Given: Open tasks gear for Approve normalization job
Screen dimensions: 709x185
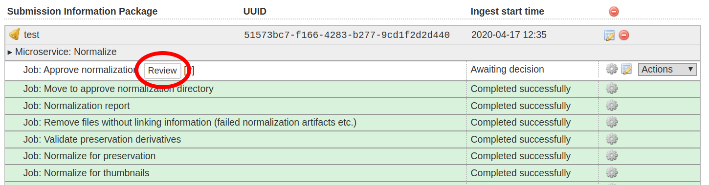Looking at the screenshot, I should coord(612,69).
